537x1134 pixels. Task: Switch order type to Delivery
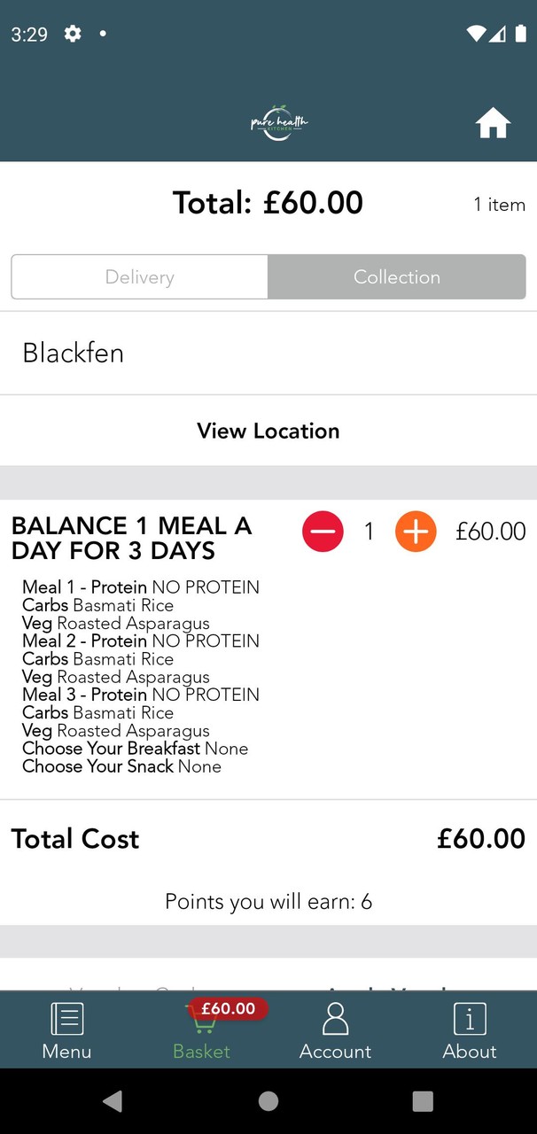pos(140,277)
